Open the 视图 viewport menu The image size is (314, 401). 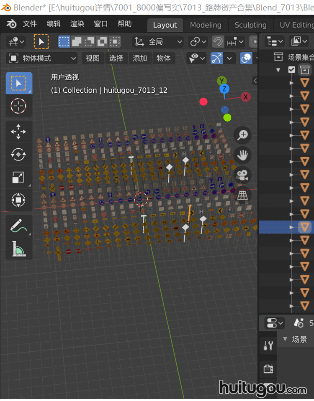click(x=93, y=58)
